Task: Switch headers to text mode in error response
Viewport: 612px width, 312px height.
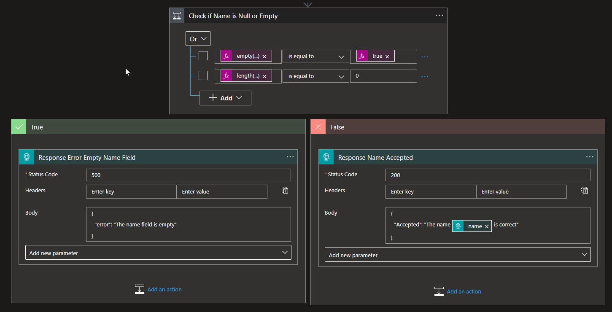Action: tap(285, 191)
